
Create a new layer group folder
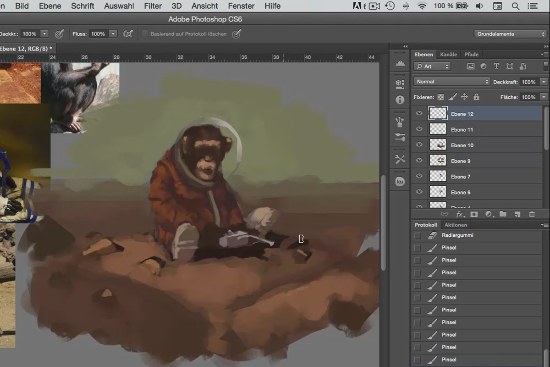pyautogui.click(x=503, y=214)
